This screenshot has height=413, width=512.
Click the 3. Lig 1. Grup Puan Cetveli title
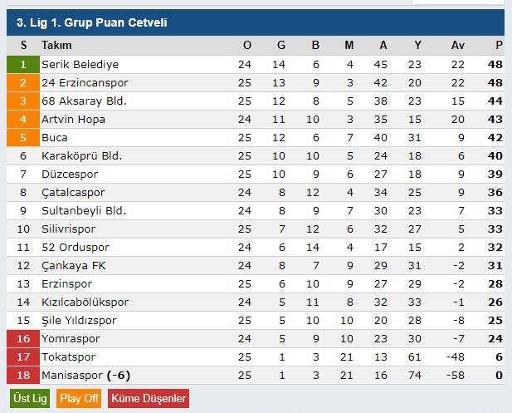point(92,22)
